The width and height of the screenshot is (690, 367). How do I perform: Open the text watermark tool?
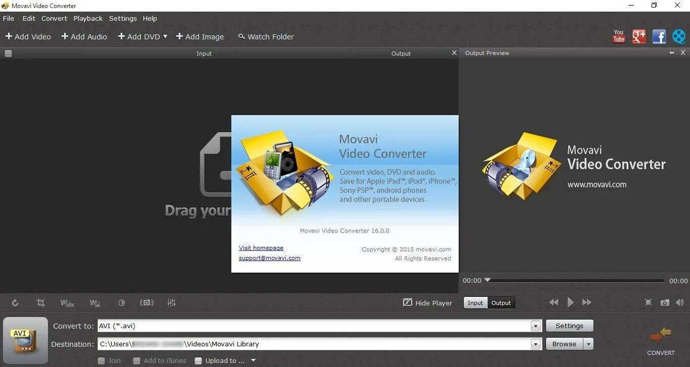click(x=67, y=303)
